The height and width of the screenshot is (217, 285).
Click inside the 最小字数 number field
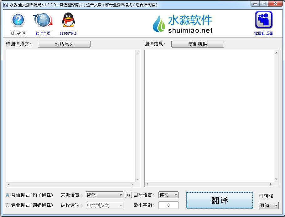point(168,205)
